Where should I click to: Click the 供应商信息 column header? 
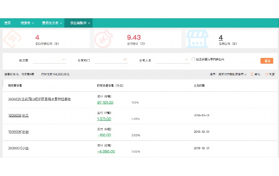pos(15,86)
